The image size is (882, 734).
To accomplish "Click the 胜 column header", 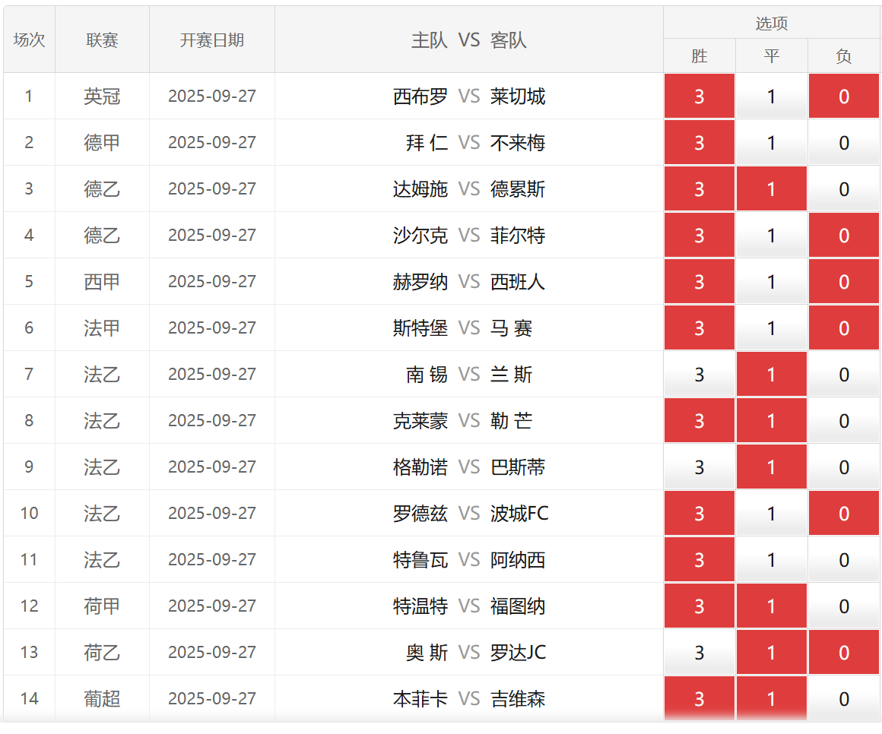I will pyautogui.click(x=699, y=56).
